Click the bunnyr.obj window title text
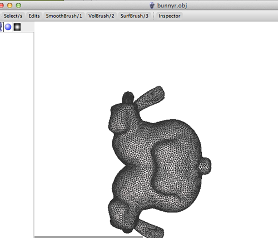 click(172, 6)
